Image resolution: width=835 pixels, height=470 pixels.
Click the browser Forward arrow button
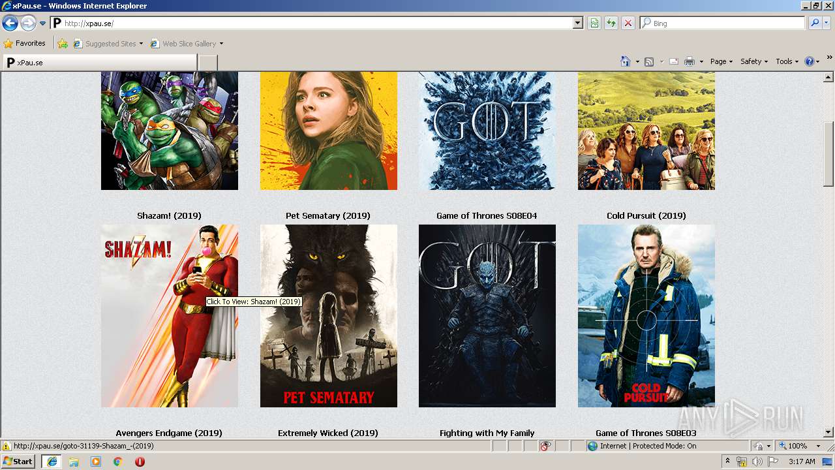(28, 23)
